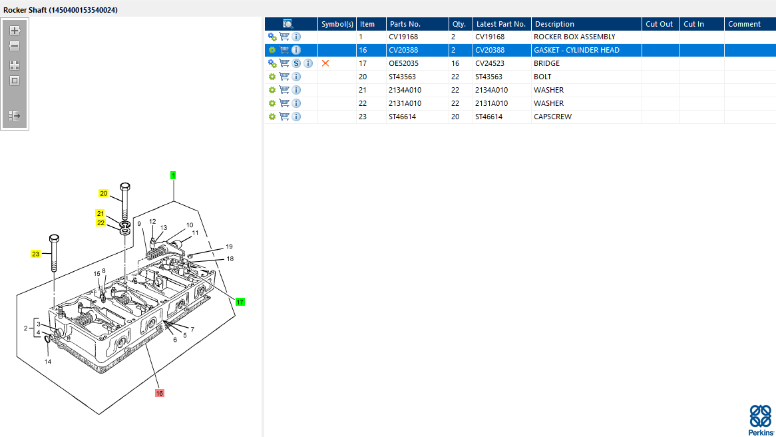Click latest part number CV24523
The image size is (776, 437).
pyautogui.click(x=489, y=63)
